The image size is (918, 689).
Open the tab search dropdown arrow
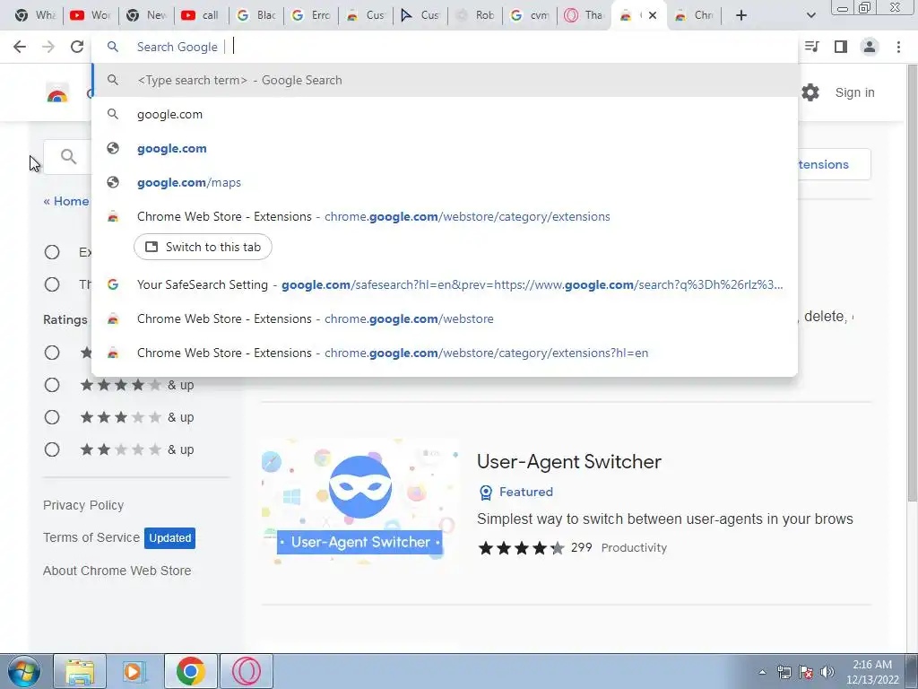click(810, 15)
